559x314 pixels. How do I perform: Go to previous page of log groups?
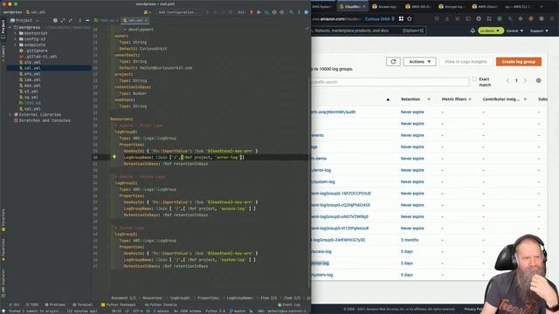pyautogui.click(x=507, y=81)
